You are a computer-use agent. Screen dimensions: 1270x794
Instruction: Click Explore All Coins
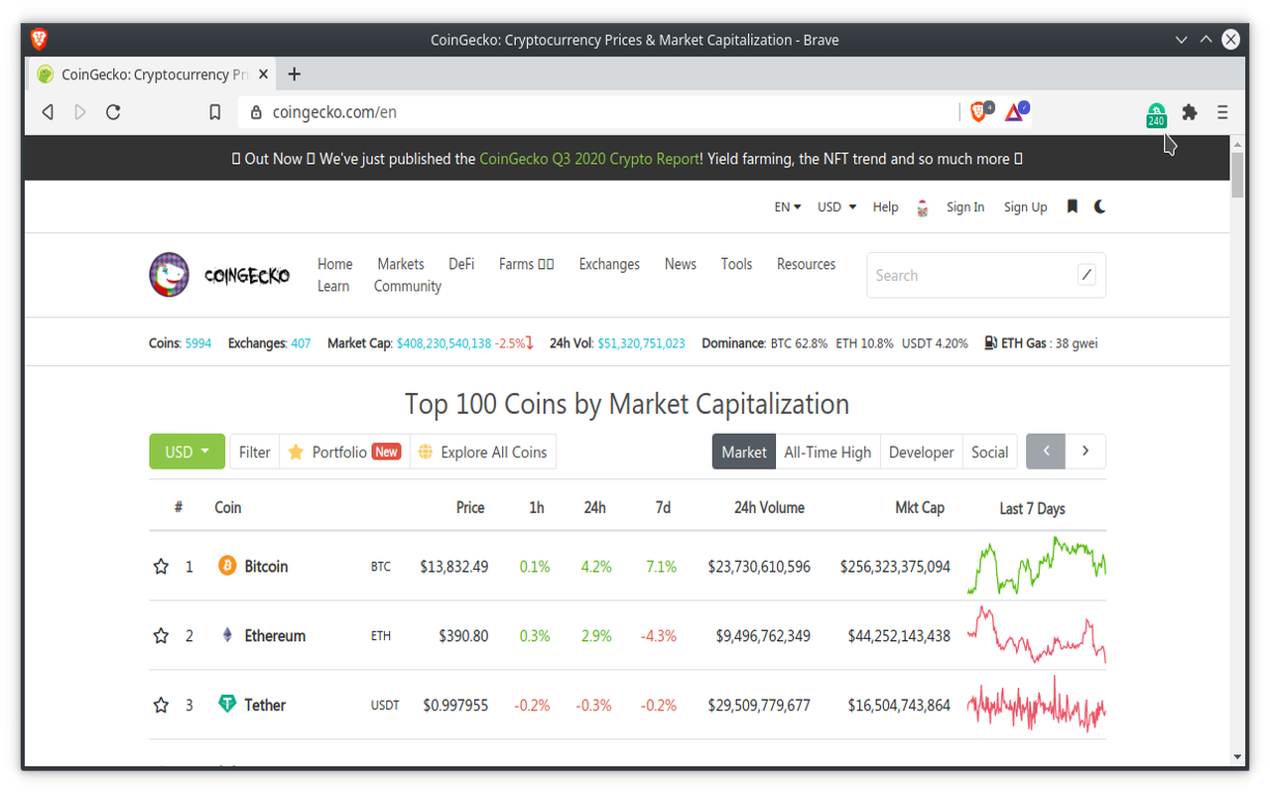pyautogui.click(x=483, y=452)
